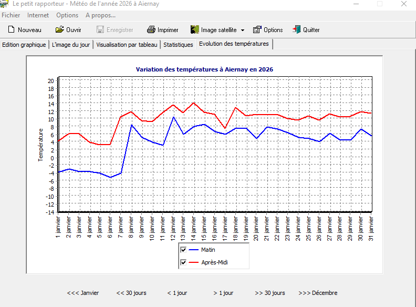This screenshot has height=307, width=416.
Task: Jump back to <<< Janvier
Action: tap(83, 293)
